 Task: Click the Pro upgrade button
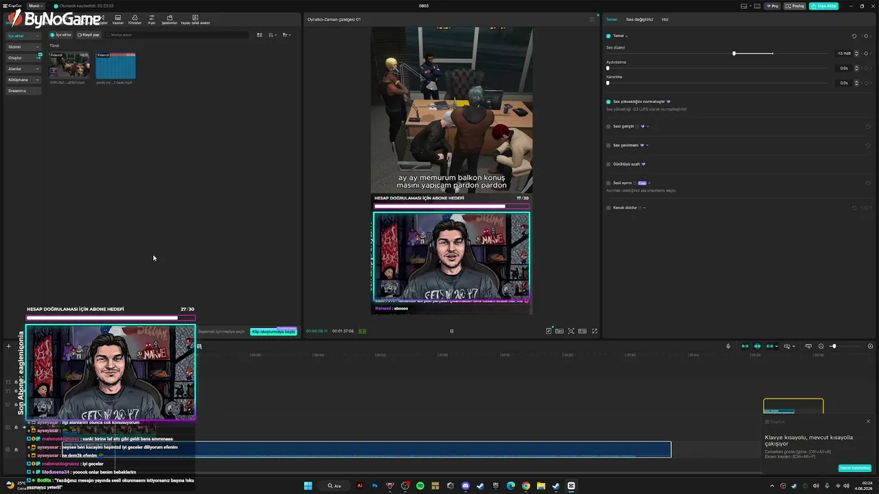tap(773, 6)
